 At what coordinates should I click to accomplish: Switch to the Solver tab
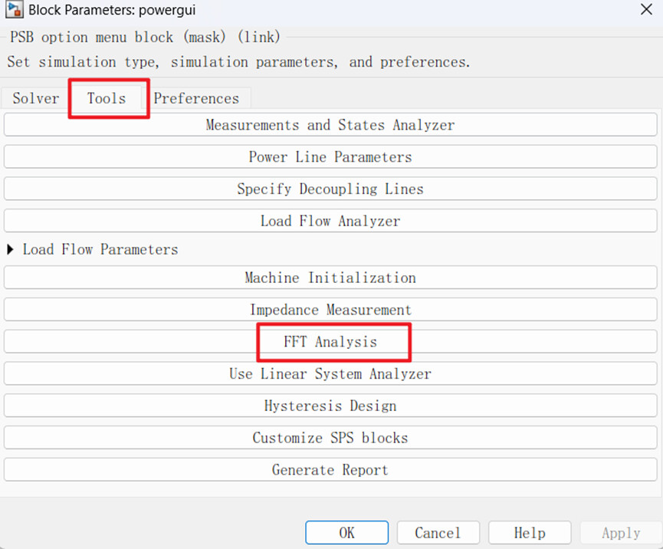[x=35, y=98]
